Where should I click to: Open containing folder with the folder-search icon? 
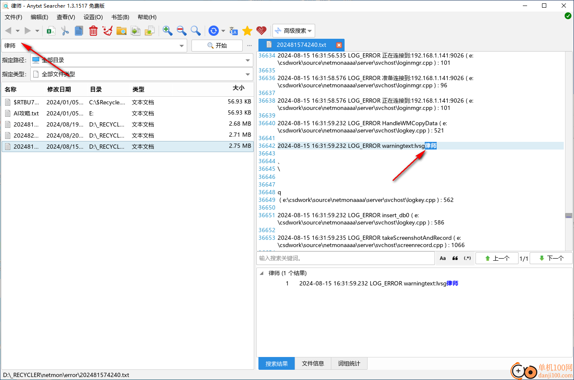(x=122, y=31)
